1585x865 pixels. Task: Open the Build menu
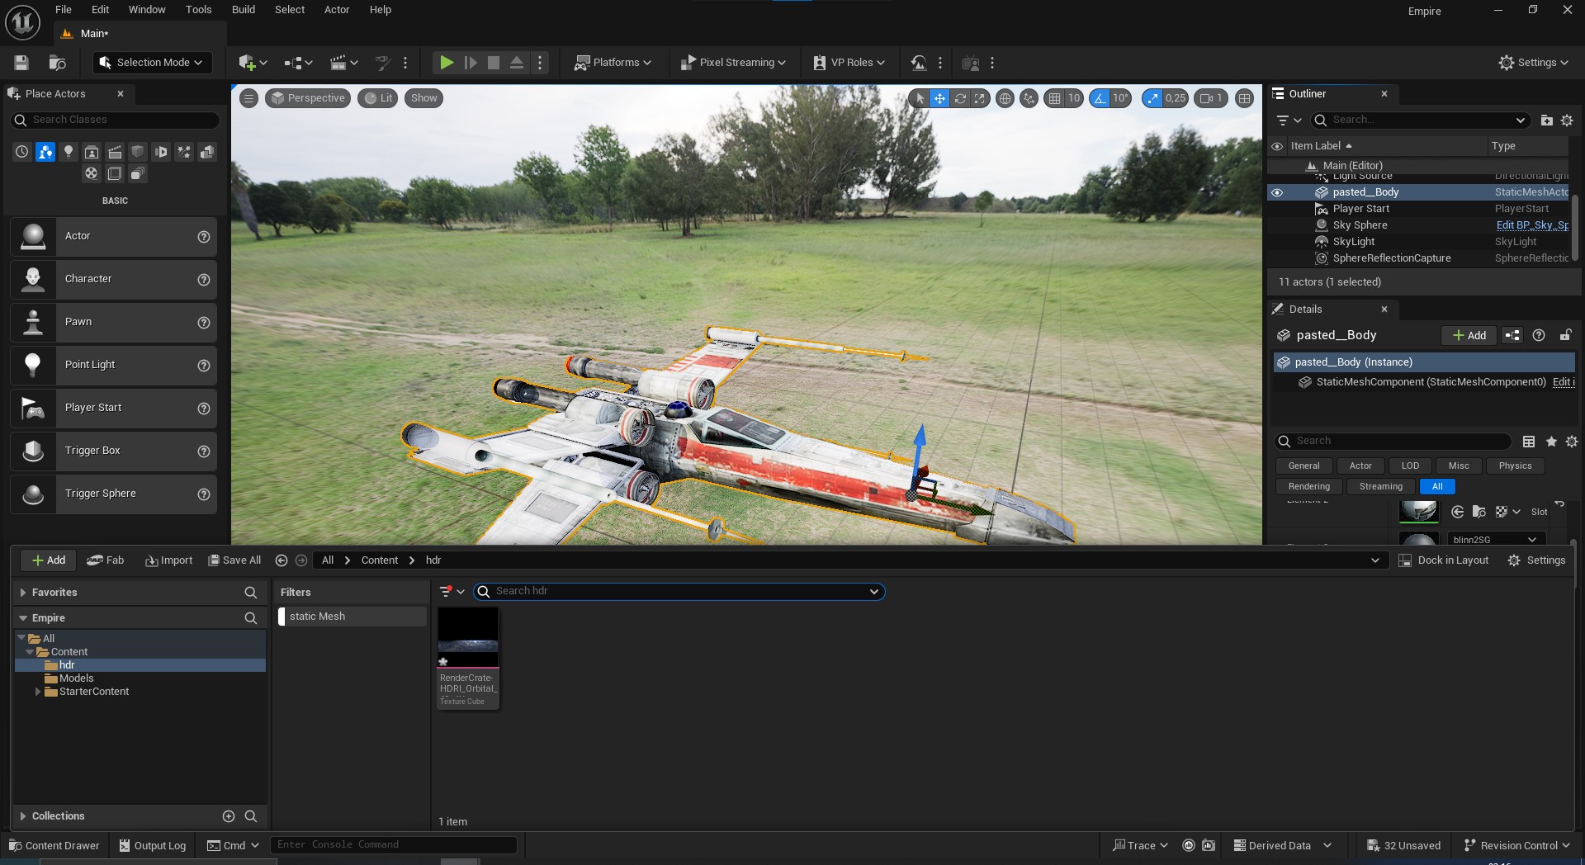[244, 10]
